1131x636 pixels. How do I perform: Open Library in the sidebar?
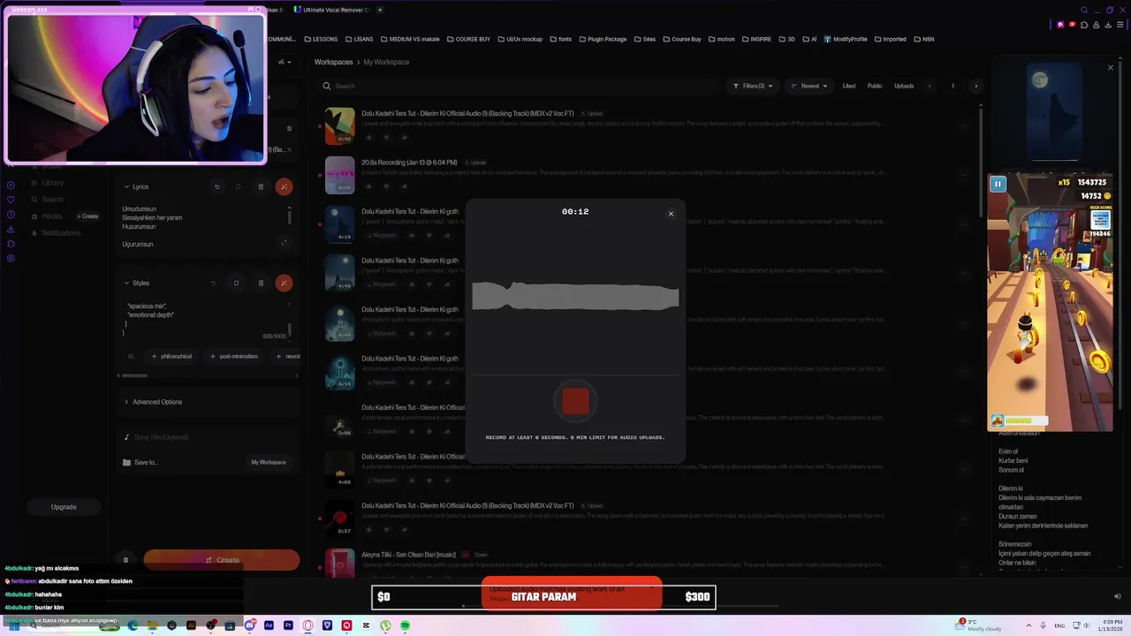click(x=53, y=183)
